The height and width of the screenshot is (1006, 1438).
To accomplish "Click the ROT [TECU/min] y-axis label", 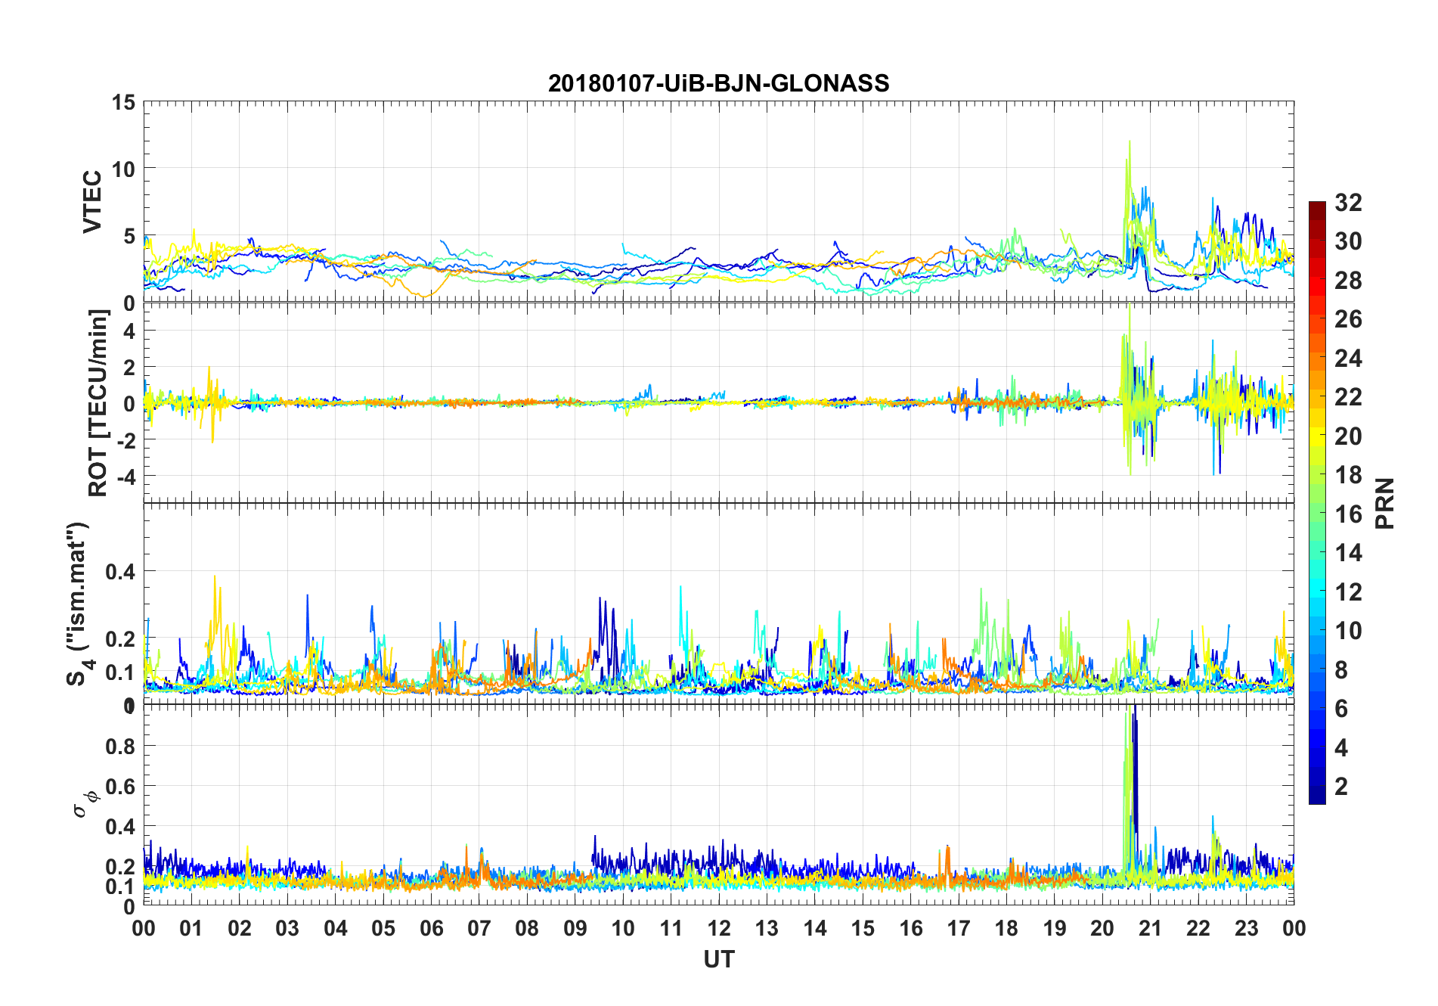I will point(98,402).
